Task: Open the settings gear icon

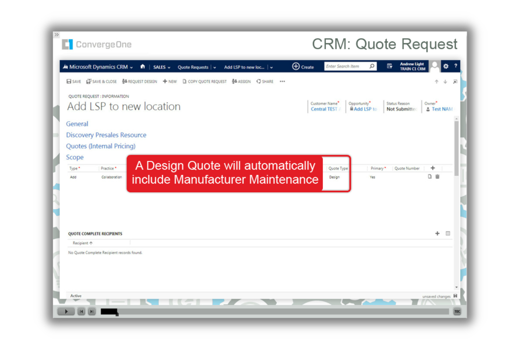Action: (x=446, y=66)
